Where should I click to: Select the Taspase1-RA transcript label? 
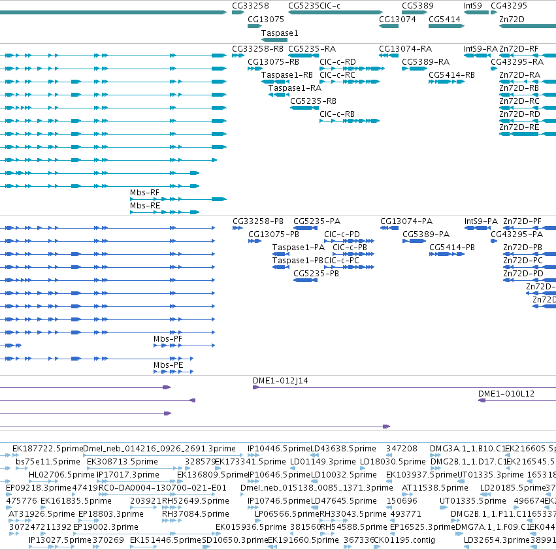click(295, 88)
